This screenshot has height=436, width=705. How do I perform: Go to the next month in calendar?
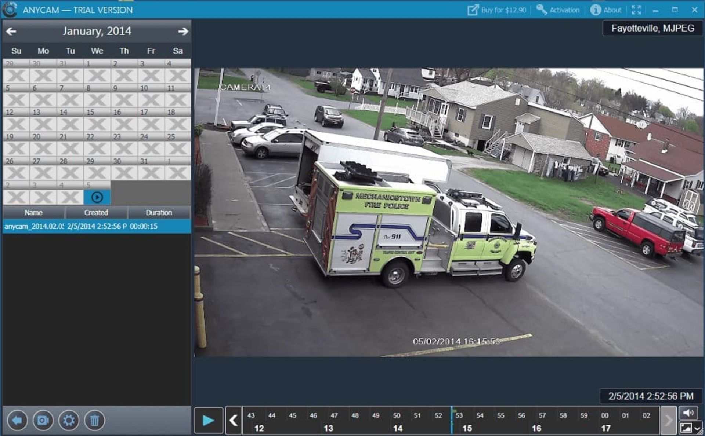(x=183, y=32)
